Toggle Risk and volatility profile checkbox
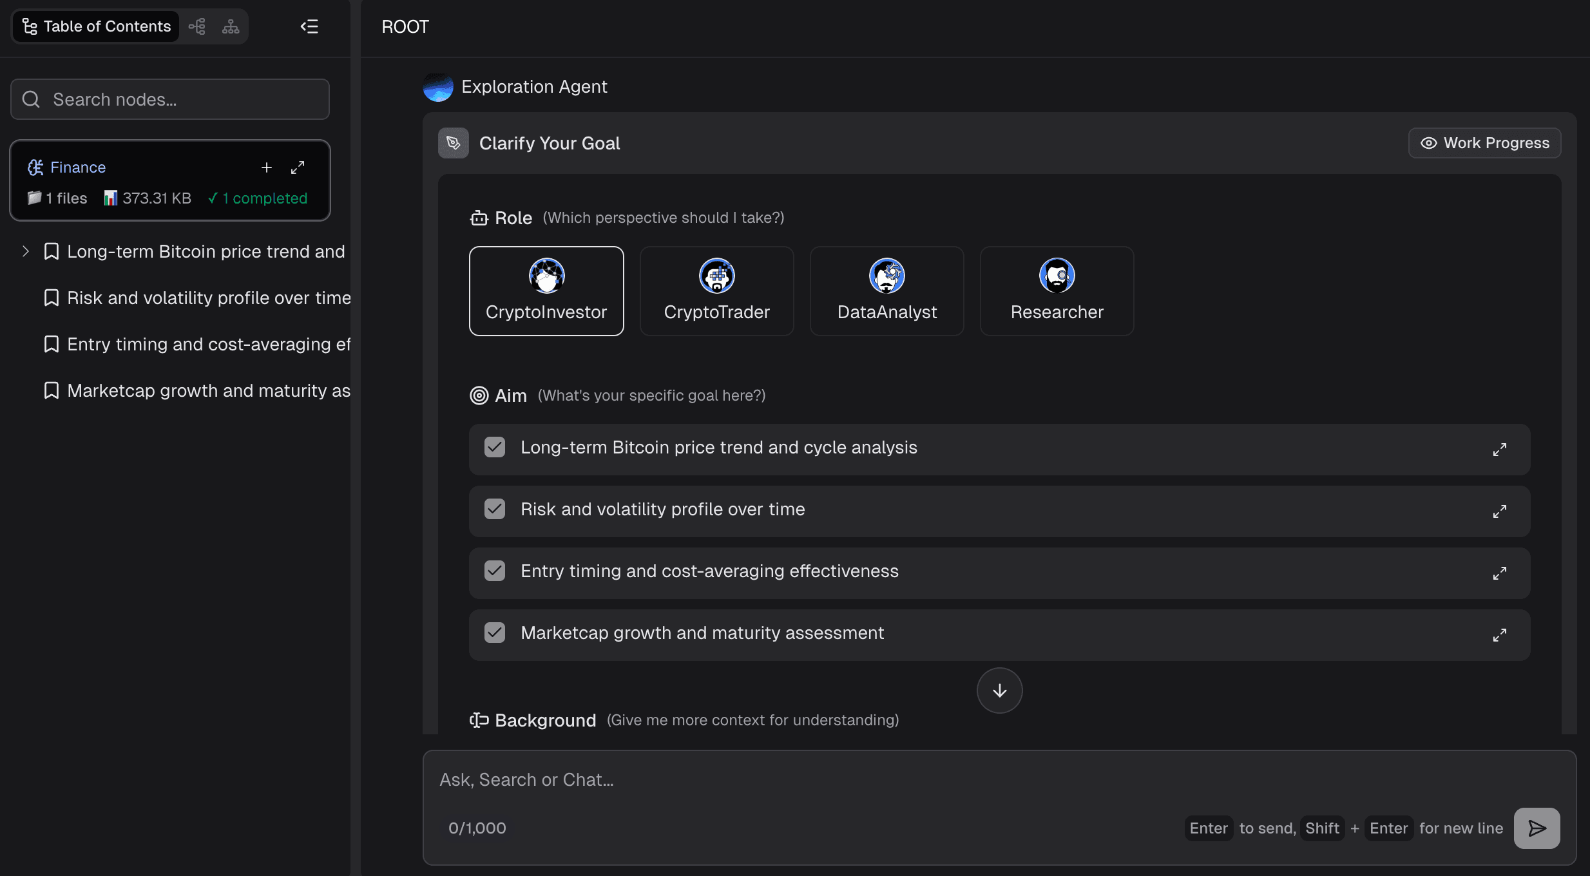 (x=495, y=509)
